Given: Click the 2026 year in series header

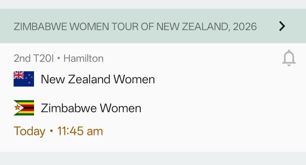Looking at the screenshot, I should (x=245, y=27).
